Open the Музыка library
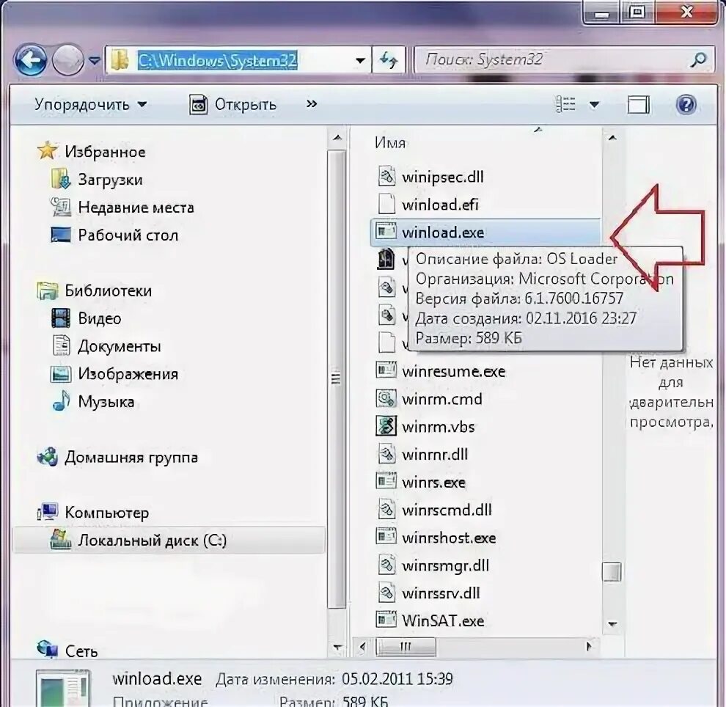Screen dimensions: 726x707 pyautogui.click(x=106, y=402)
